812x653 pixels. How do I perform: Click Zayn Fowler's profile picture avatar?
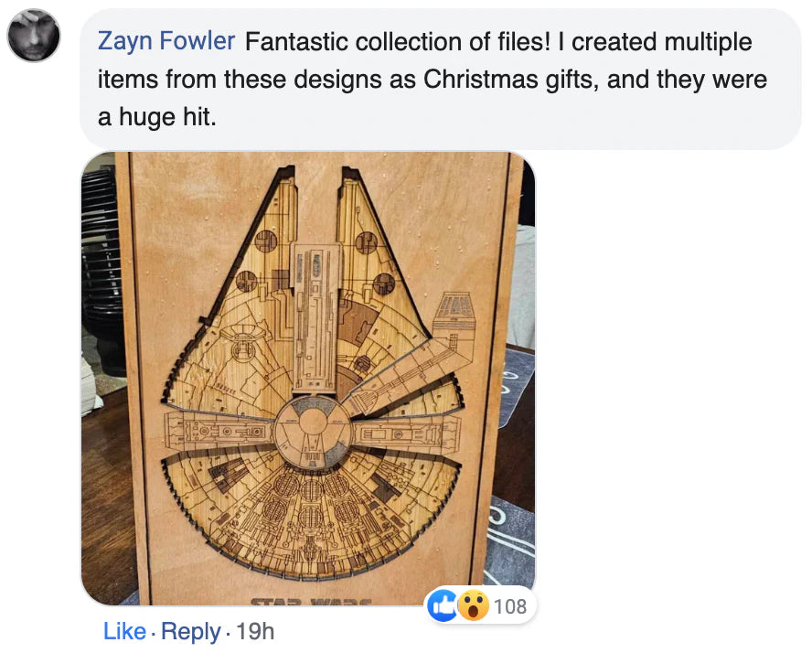click(x=34, y=37)
